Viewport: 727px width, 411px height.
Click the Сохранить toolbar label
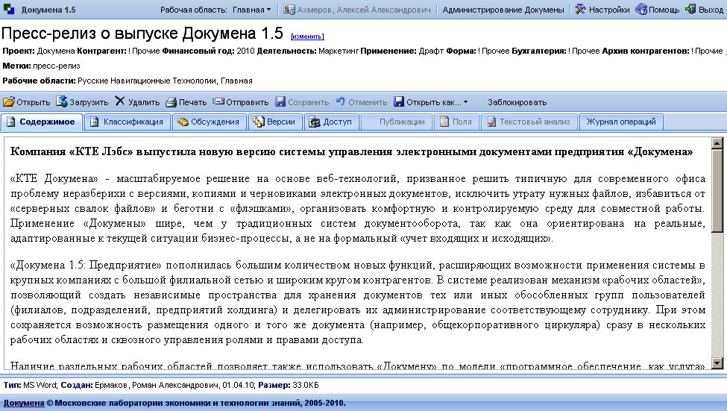pyautogui.click(x=309, y=102)
